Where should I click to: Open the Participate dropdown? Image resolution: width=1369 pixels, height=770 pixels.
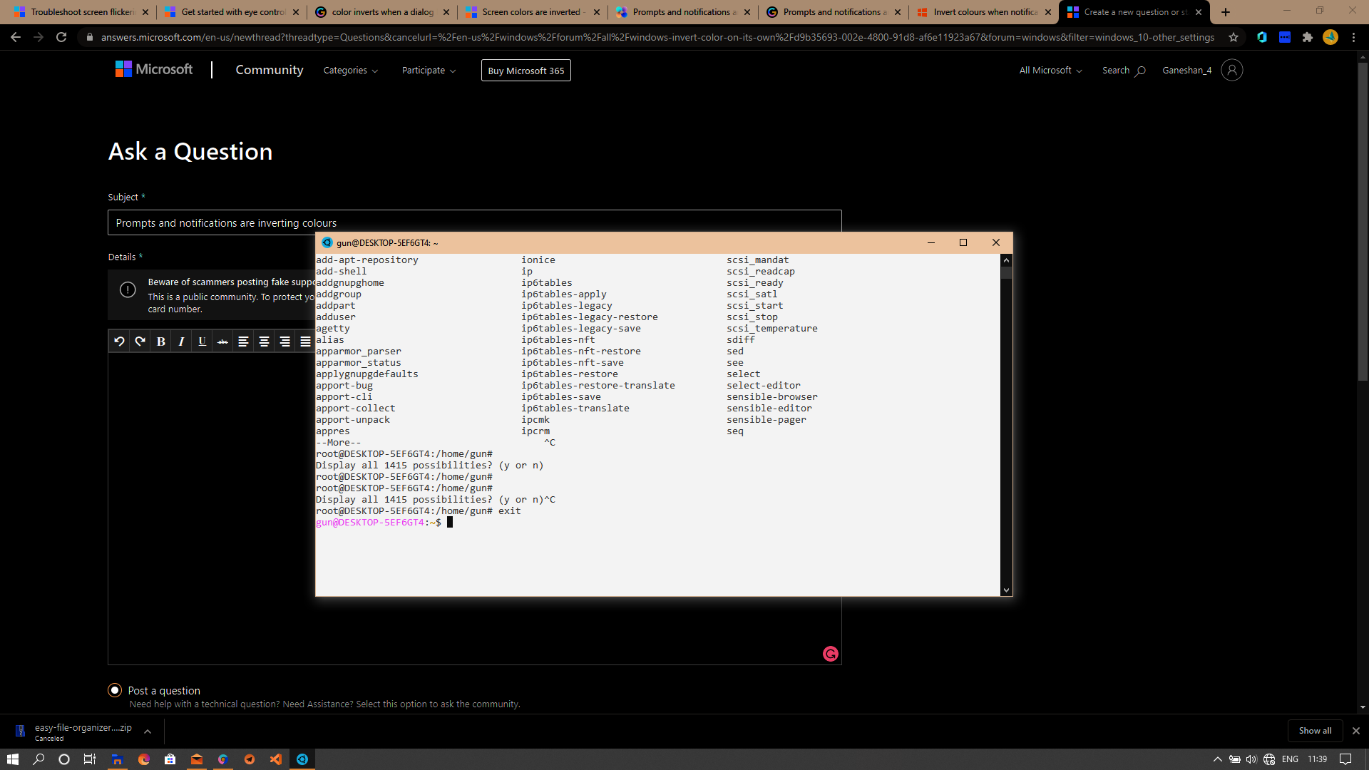[x=429, y=70]
